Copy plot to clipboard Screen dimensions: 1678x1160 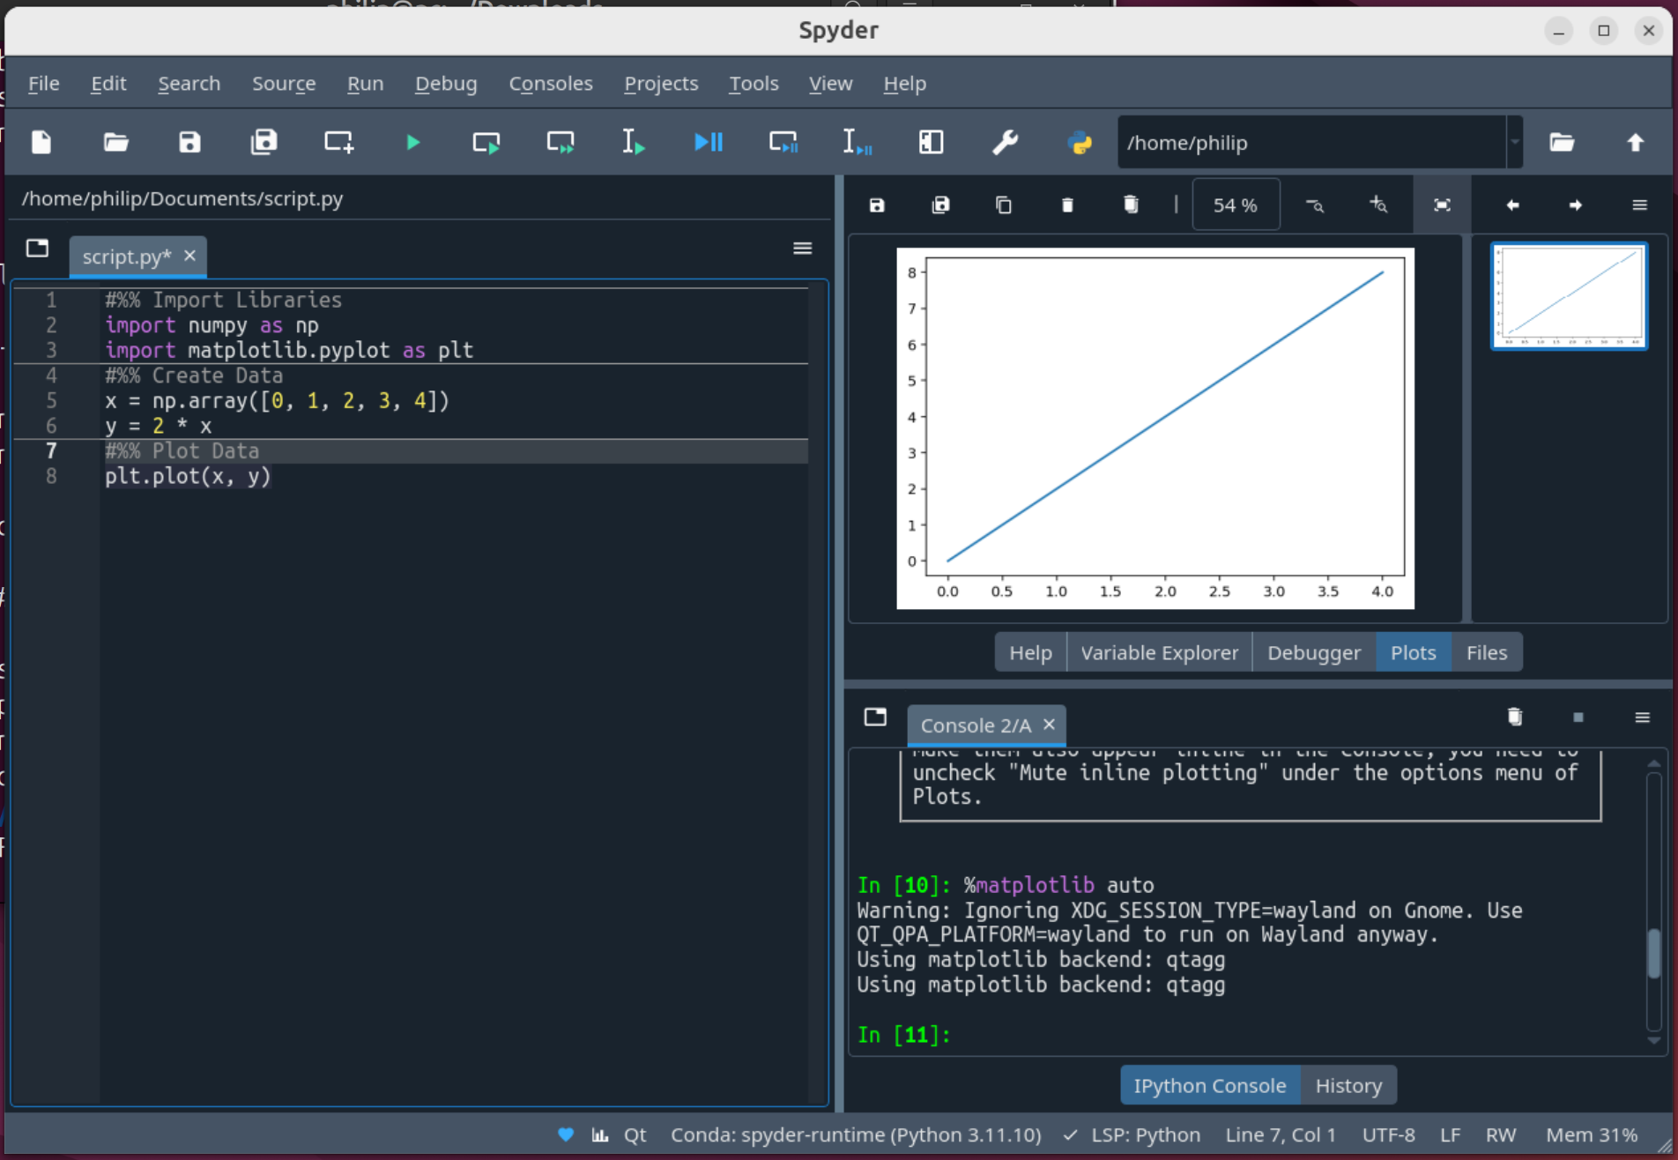[x=1004, y=205]
